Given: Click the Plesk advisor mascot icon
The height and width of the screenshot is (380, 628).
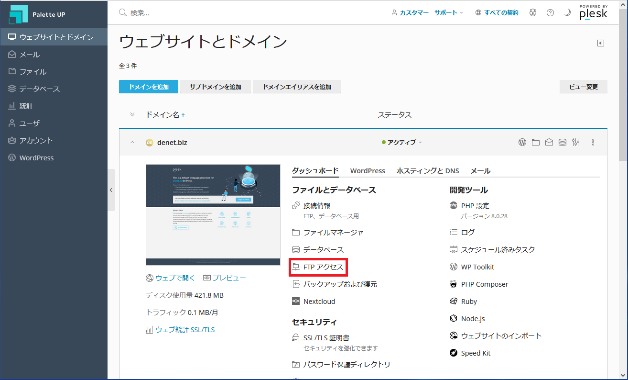Looking at the screenshot, I should (533, 13).
